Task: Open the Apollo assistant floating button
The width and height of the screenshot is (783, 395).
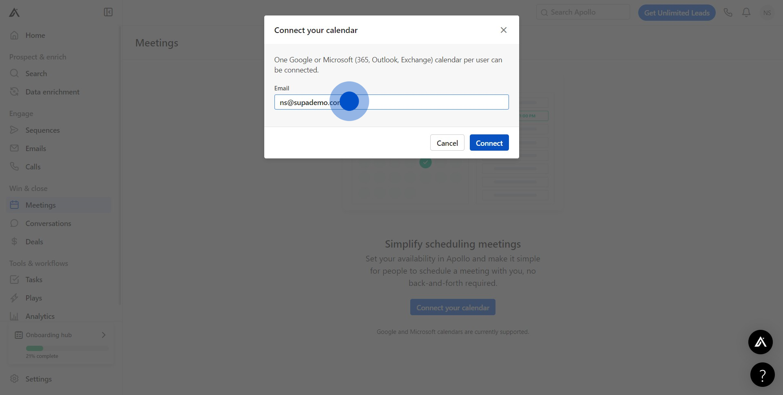Action: tap(760, 342)
